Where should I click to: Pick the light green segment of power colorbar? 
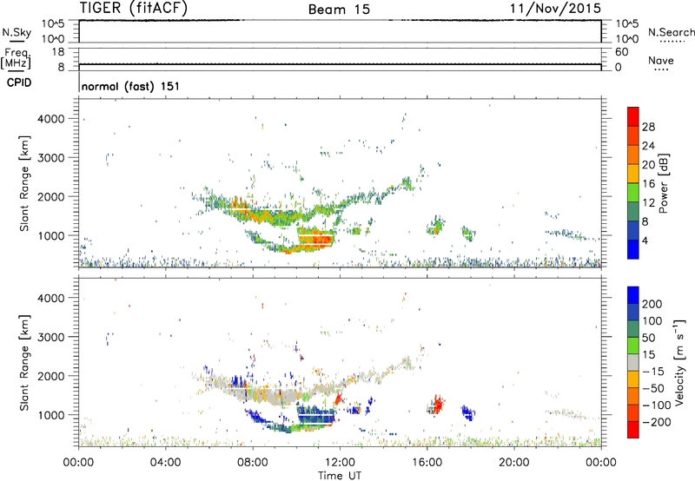click(633, 193)
